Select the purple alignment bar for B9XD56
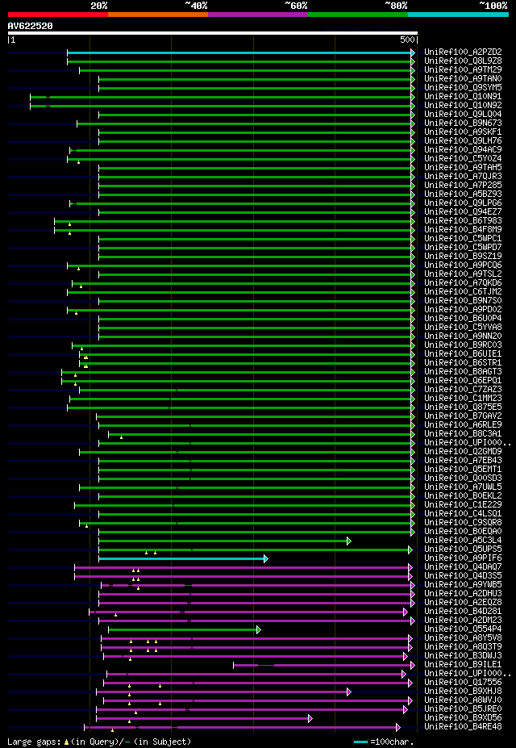This screenshot has height=748, width=516. (x=202, y=718)
